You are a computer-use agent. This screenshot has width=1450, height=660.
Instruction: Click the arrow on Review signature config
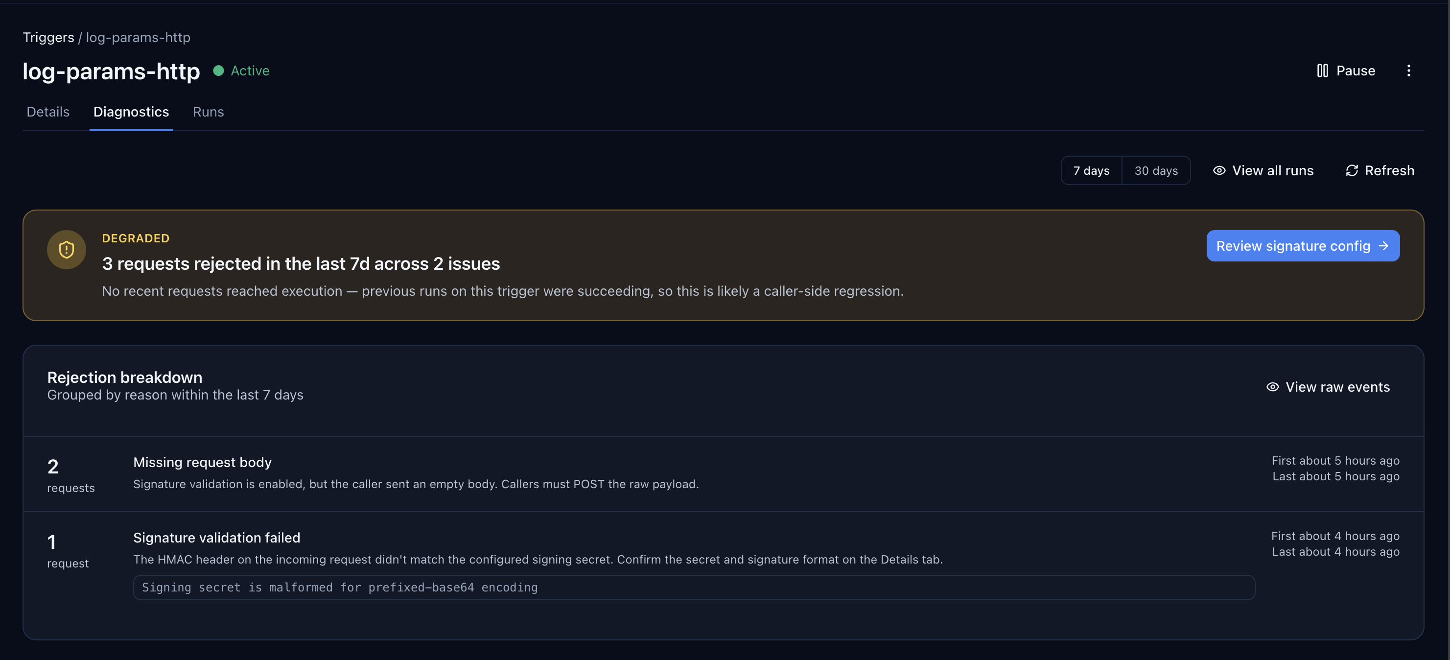1383,246
